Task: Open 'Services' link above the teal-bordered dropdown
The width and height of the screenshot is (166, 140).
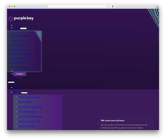Action: tap(17, 28)
